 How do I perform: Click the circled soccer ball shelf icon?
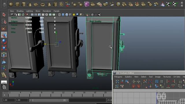61,4
